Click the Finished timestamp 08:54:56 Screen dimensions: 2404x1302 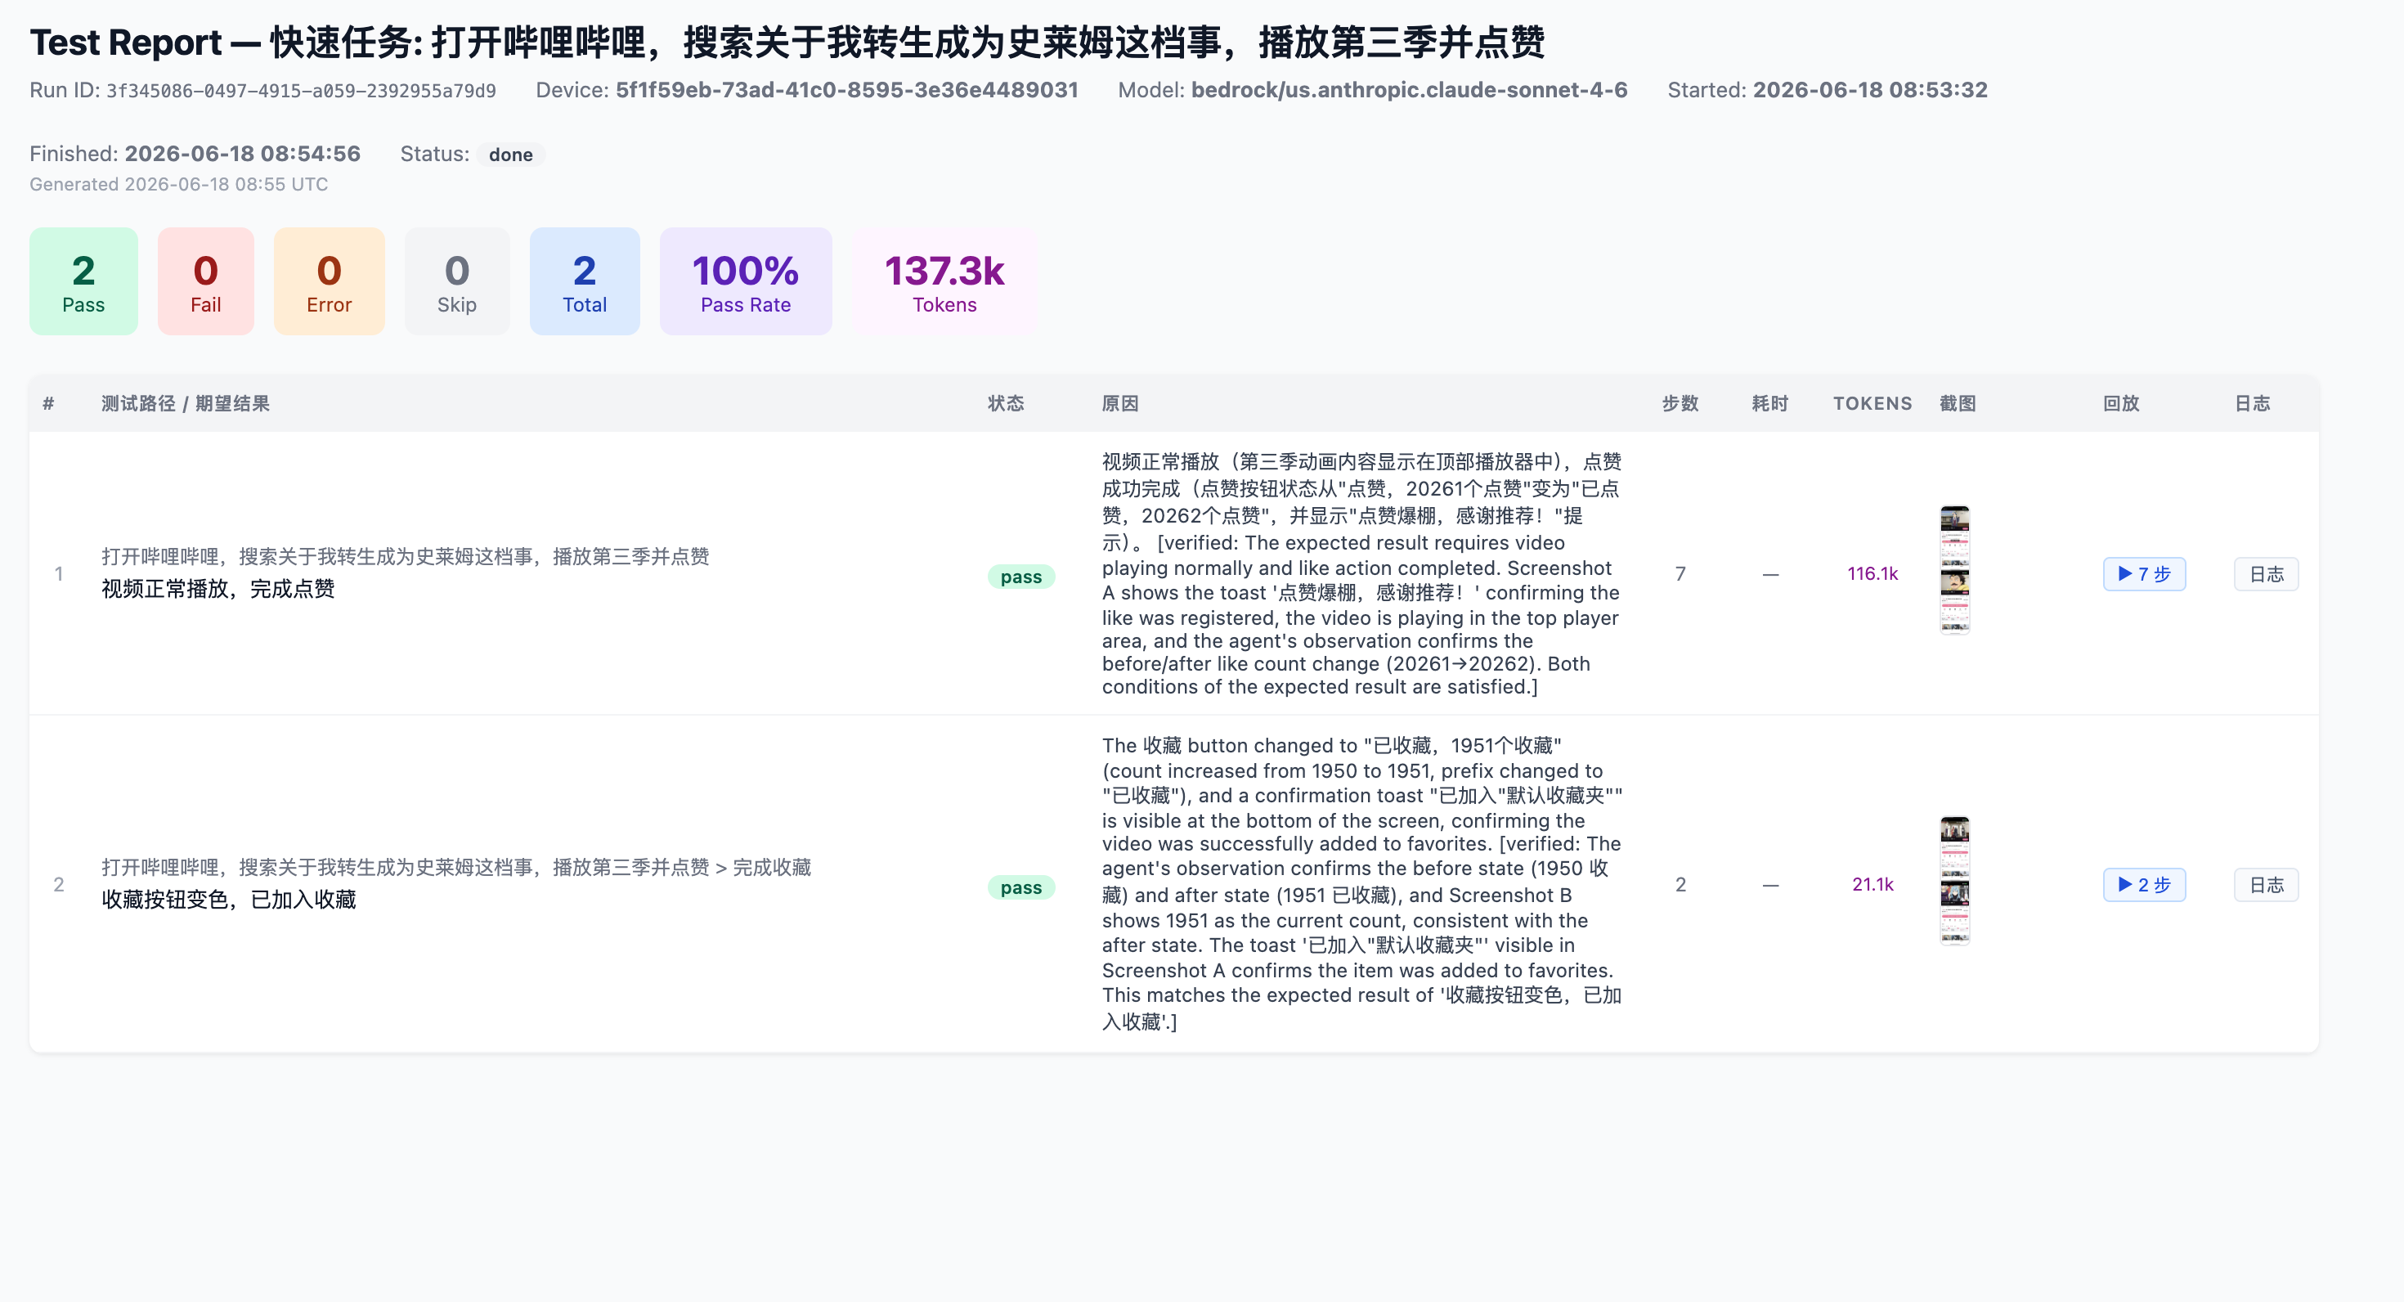coord(243,154)
